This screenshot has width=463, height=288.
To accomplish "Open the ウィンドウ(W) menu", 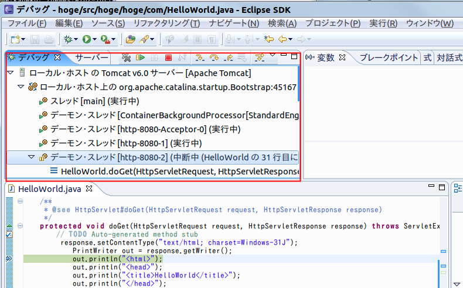I will [430, 23].
